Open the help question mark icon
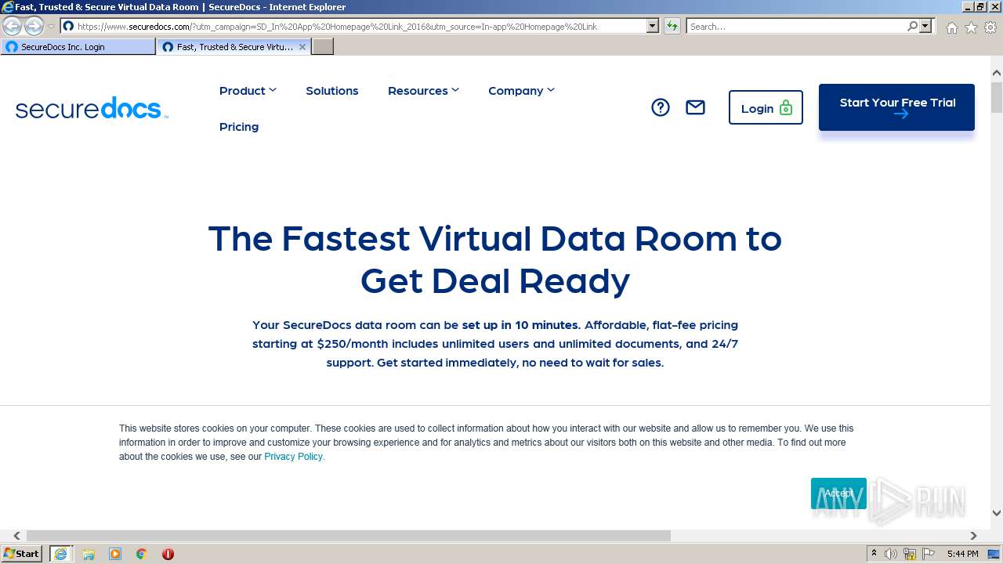1003x564 pixels. click(x=661, y=107)
